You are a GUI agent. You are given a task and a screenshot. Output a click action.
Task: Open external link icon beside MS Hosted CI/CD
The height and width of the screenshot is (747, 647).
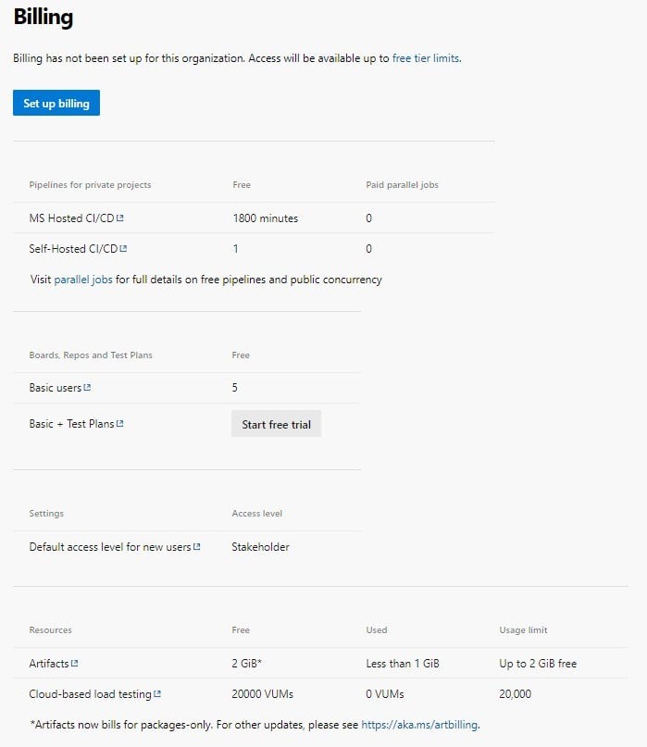tap(121, 219)
